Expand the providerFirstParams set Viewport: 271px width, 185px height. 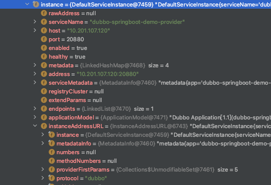[x=43, y=169]
